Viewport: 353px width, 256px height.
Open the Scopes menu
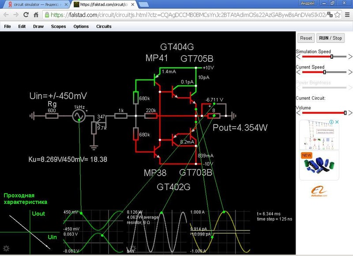(58, 26)
